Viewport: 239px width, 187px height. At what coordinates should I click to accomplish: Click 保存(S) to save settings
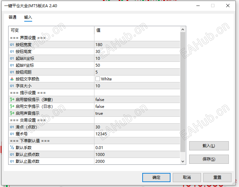[209, 159]
